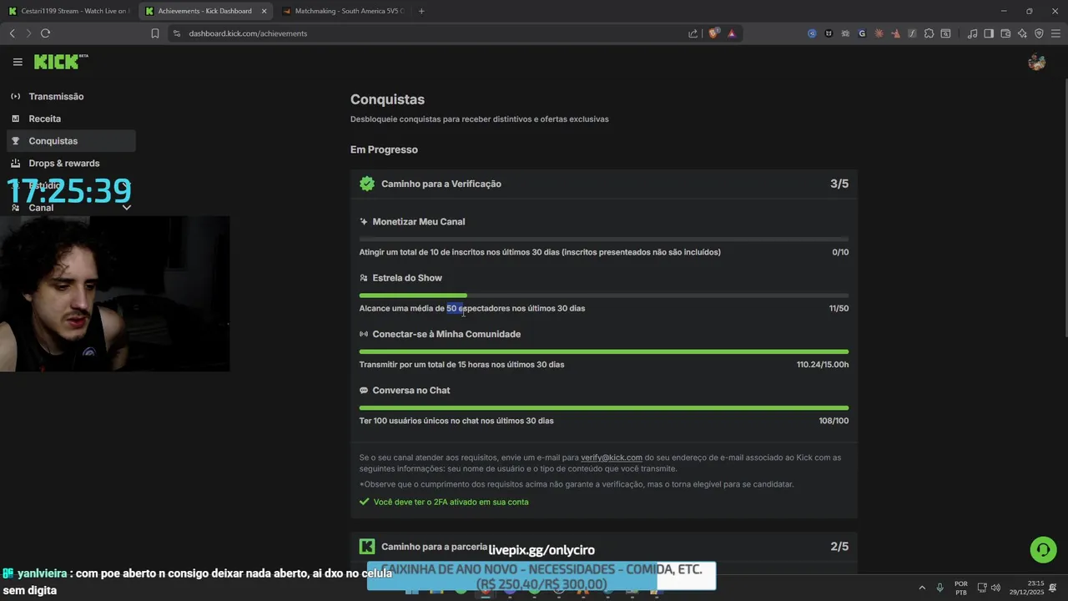1068x601 pixels.
Task: Click the Caminho para a Verificação badge icon
Action: (367, 184)
